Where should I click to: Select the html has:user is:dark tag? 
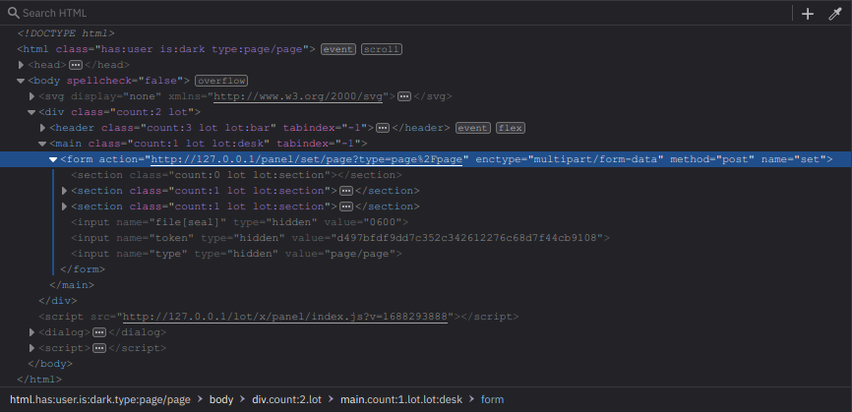tap(166, 49)
